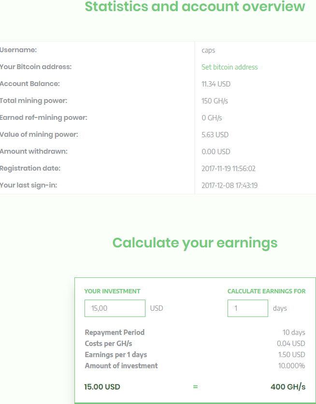The image size is (316, 404).
Task: Click the Costs per GH/s value 0.04 USD
Action: pos(291,344)
